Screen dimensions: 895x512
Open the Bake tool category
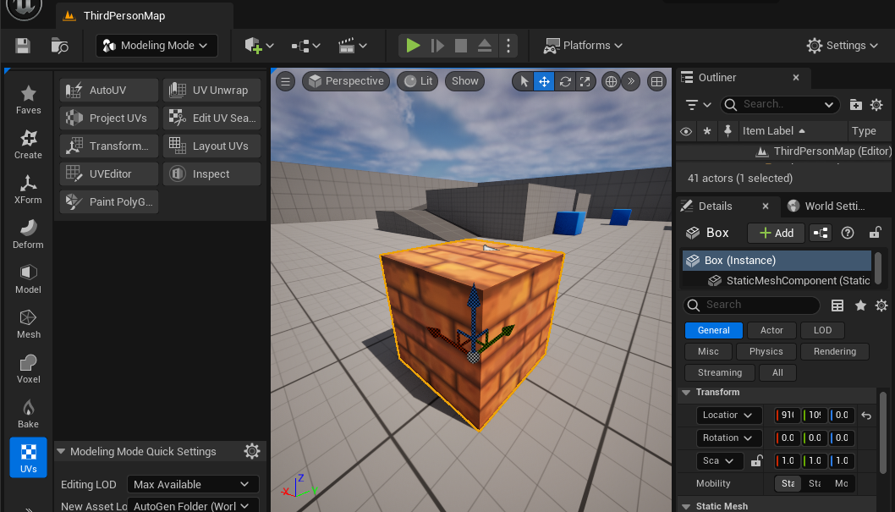click(28, 414)
